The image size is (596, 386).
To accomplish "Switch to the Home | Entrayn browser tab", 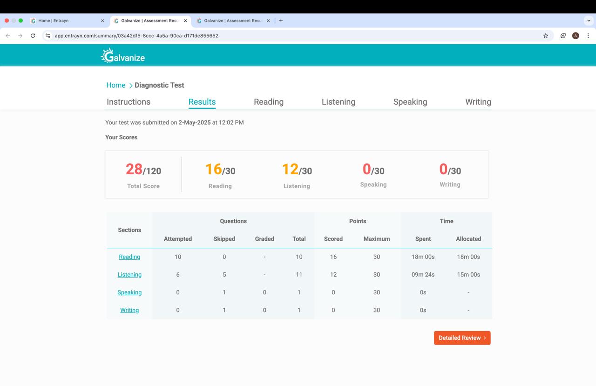I will (x=67, y=20).
